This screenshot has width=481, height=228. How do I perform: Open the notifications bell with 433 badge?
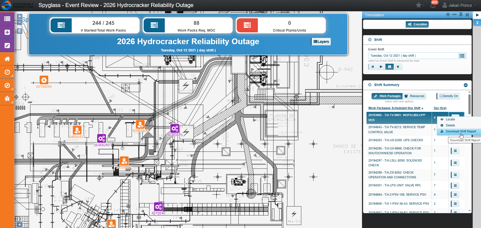(x=433, y=5)
